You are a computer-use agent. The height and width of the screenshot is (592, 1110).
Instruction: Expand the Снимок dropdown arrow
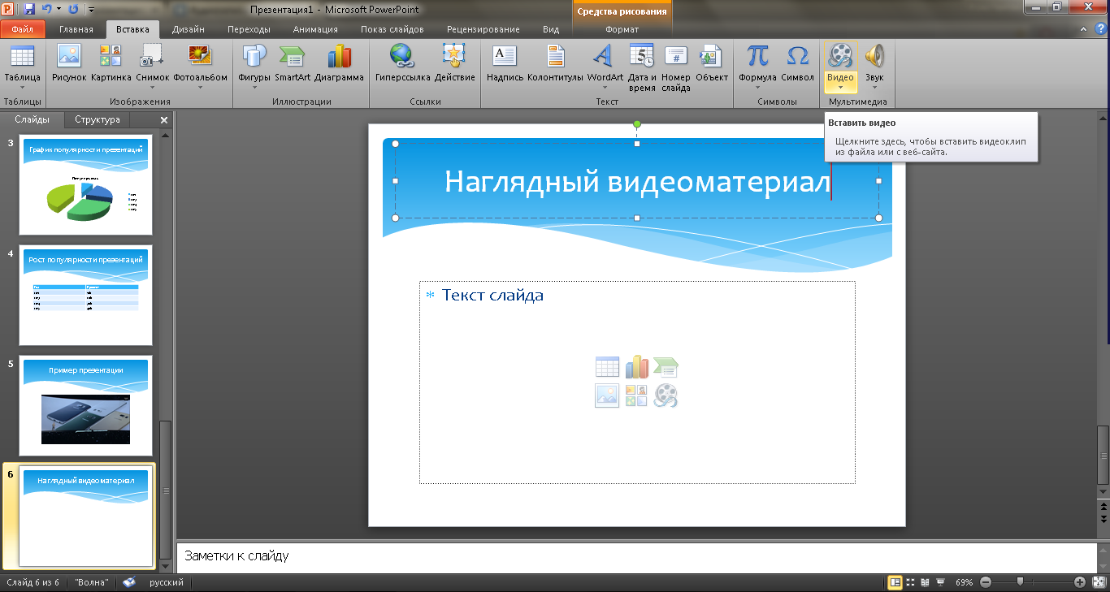(x=153, y=87)
